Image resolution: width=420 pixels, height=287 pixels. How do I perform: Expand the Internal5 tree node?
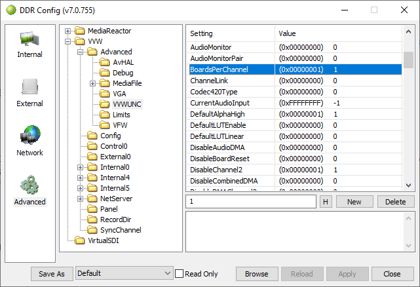[x=80, y=189]
